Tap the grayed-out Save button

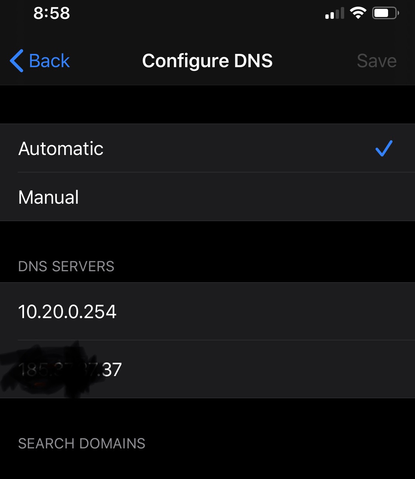point(377,61)
